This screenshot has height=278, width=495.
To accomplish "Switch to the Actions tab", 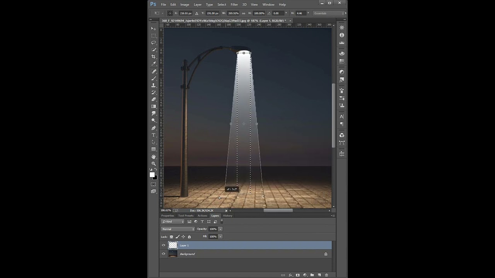I will 202,215.
